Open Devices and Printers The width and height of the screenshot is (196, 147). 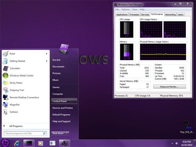tap(63, 108)
